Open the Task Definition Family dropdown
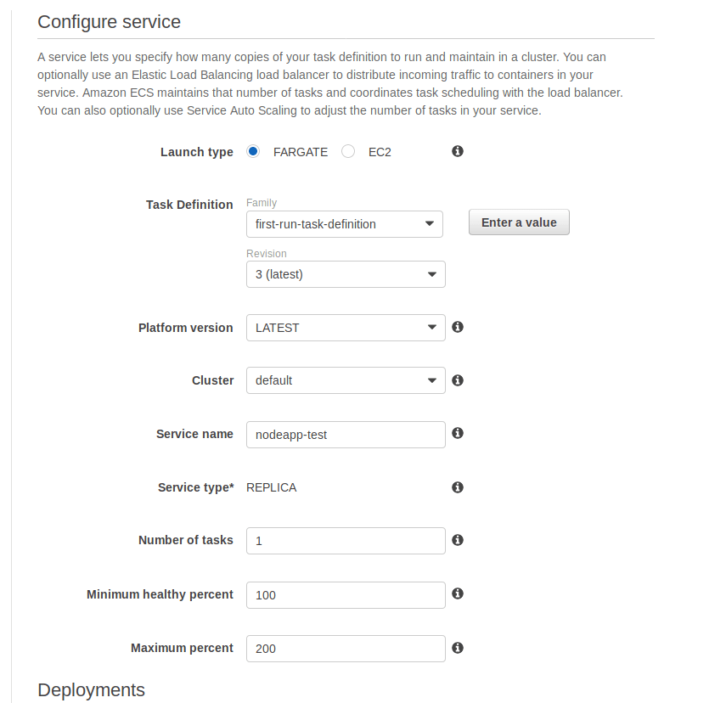Viewport: 726px width, 703px height. 344,224
